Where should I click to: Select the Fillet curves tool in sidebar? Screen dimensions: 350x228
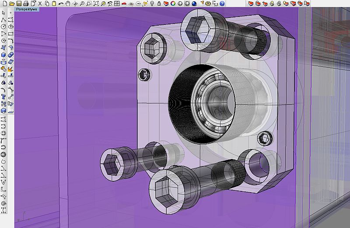click(x=10, y=41)
